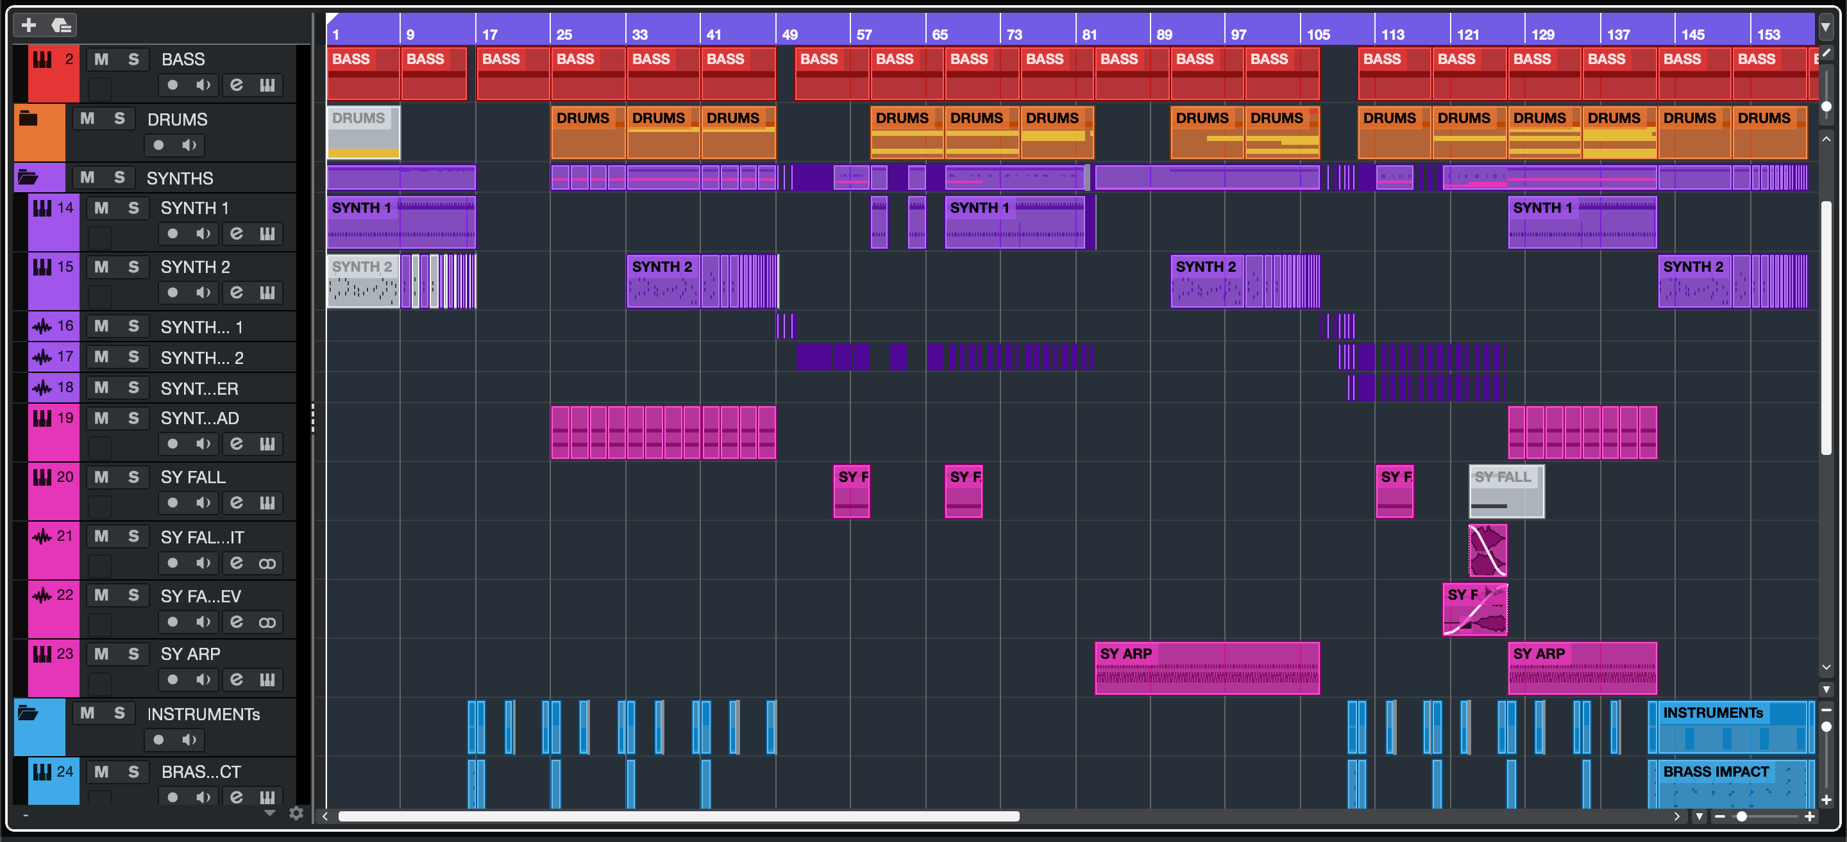Select the SYNT...ER track name
The height and width of the screenshot is (842, 1847).
click(199, 388)
